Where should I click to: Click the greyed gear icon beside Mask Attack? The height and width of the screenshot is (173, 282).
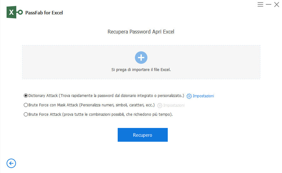coord(160,105)
